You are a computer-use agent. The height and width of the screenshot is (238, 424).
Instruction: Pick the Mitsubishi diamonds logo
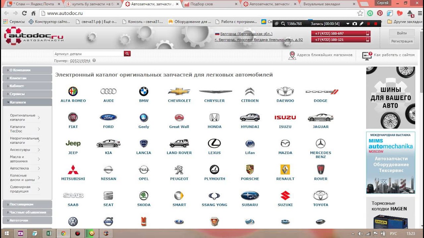73,170
